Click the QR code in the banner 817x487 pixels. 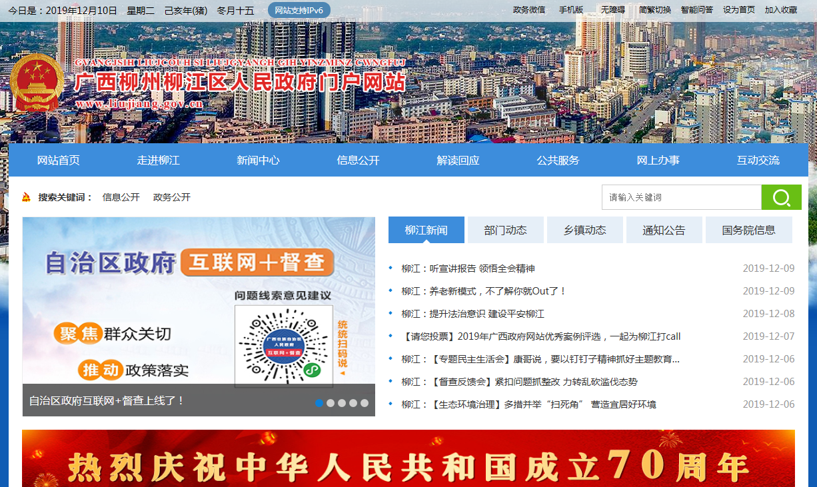coord(283,346)
